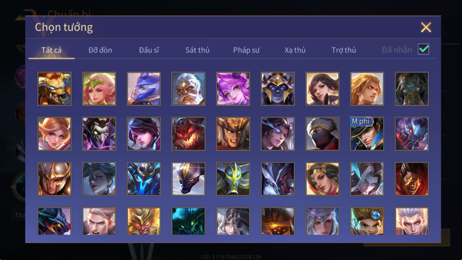Select the horned bull beast hero portrait
This screenshot has height=260, width=462.
click(x=54, y=89)
